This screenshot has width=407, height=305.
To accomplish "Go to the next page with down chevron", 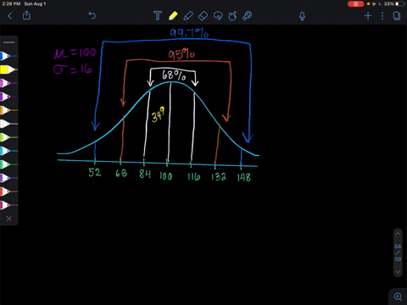I will pos(398,272).
